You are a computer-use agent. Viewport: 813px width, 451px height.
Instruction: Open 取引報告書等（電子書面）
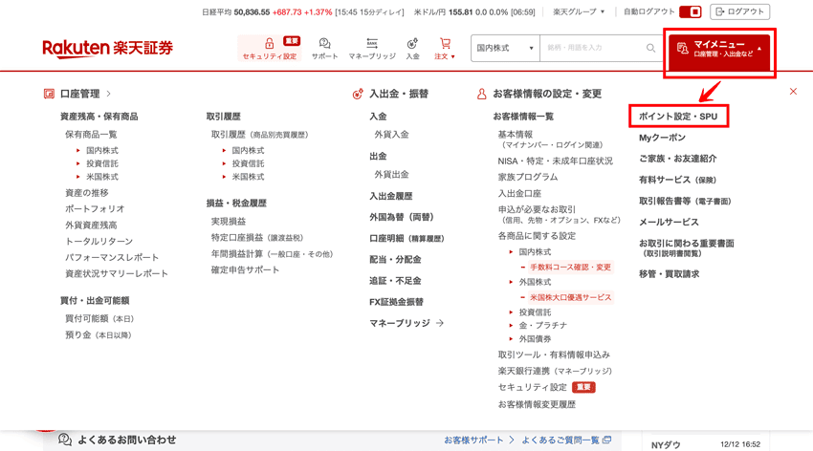click(685, 202)
